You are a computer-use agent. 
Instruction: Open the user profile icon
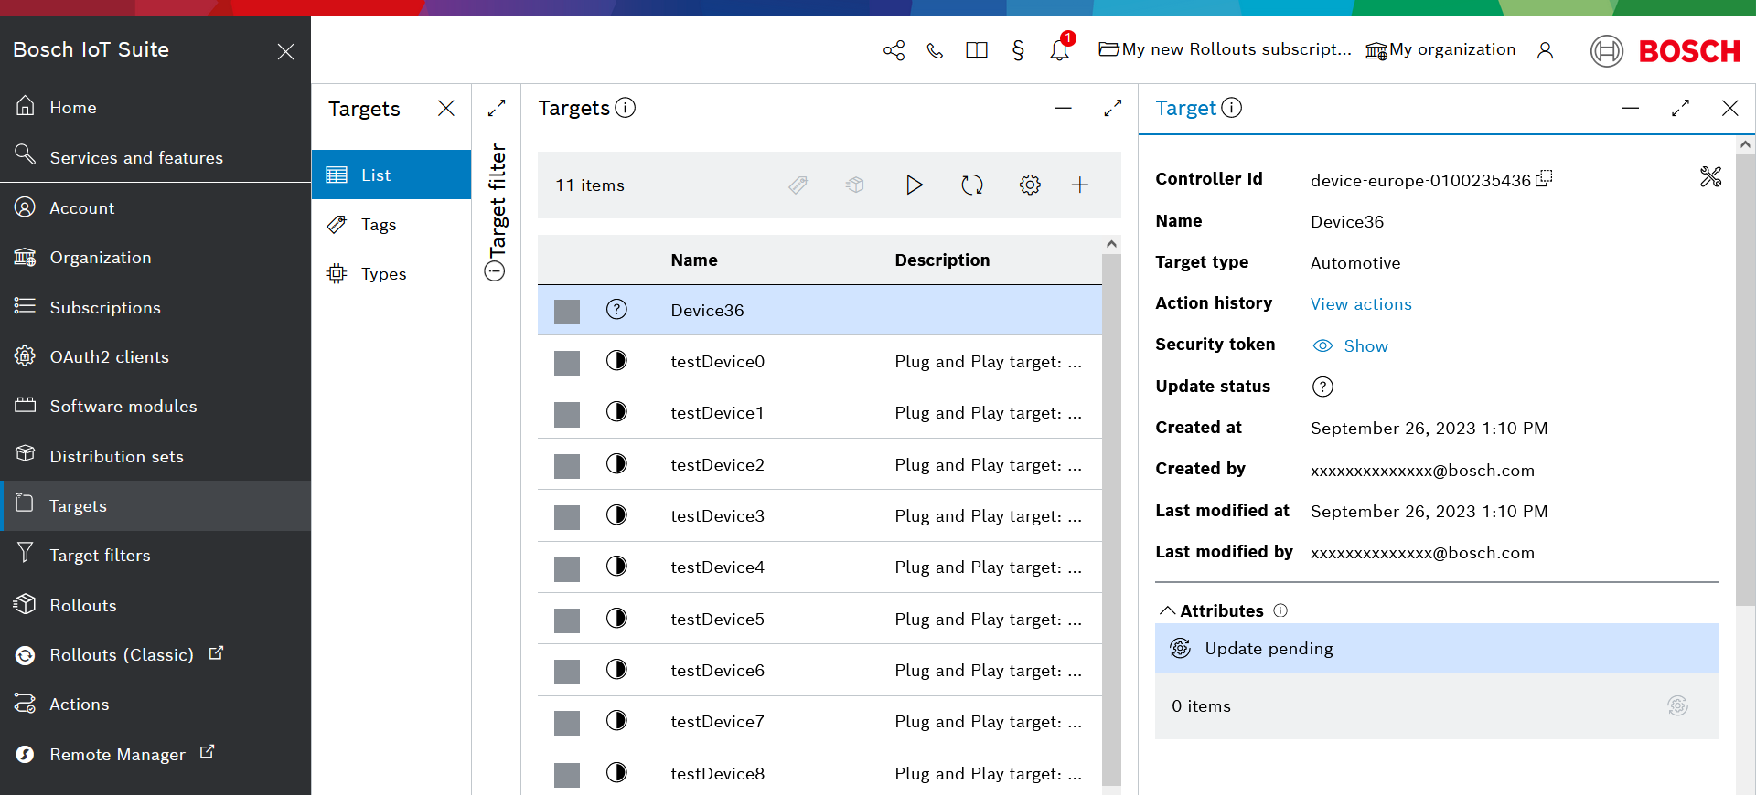pos(1545,50)
